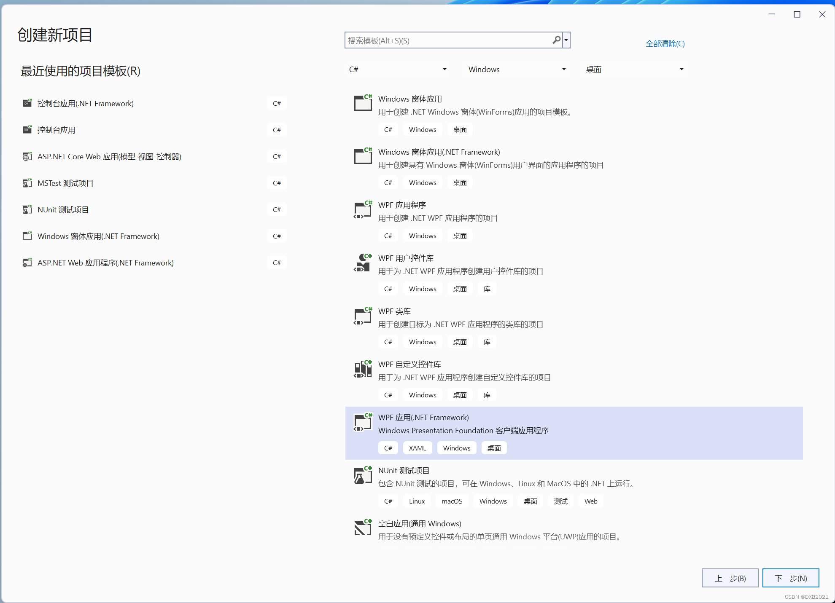Click the WPF 用户控件库 template icon
This screenshot has width=835, height=603.
[363, 263]
